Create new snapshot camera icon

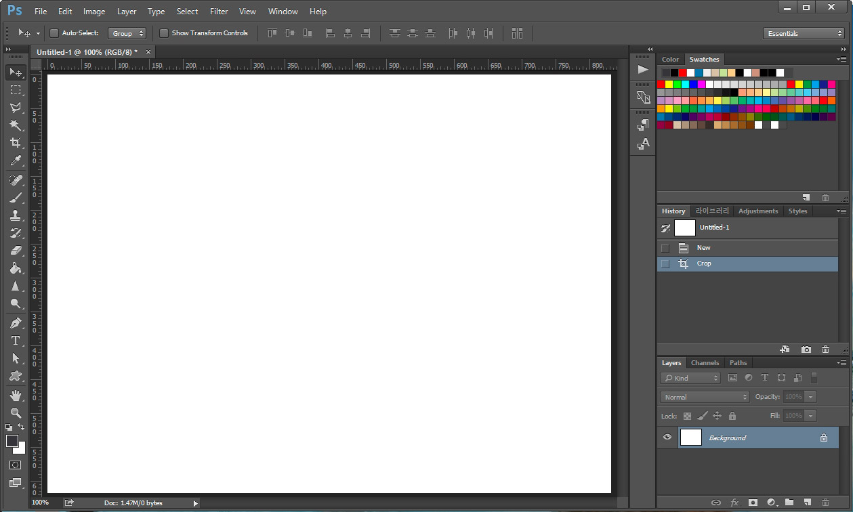[806, 349]
